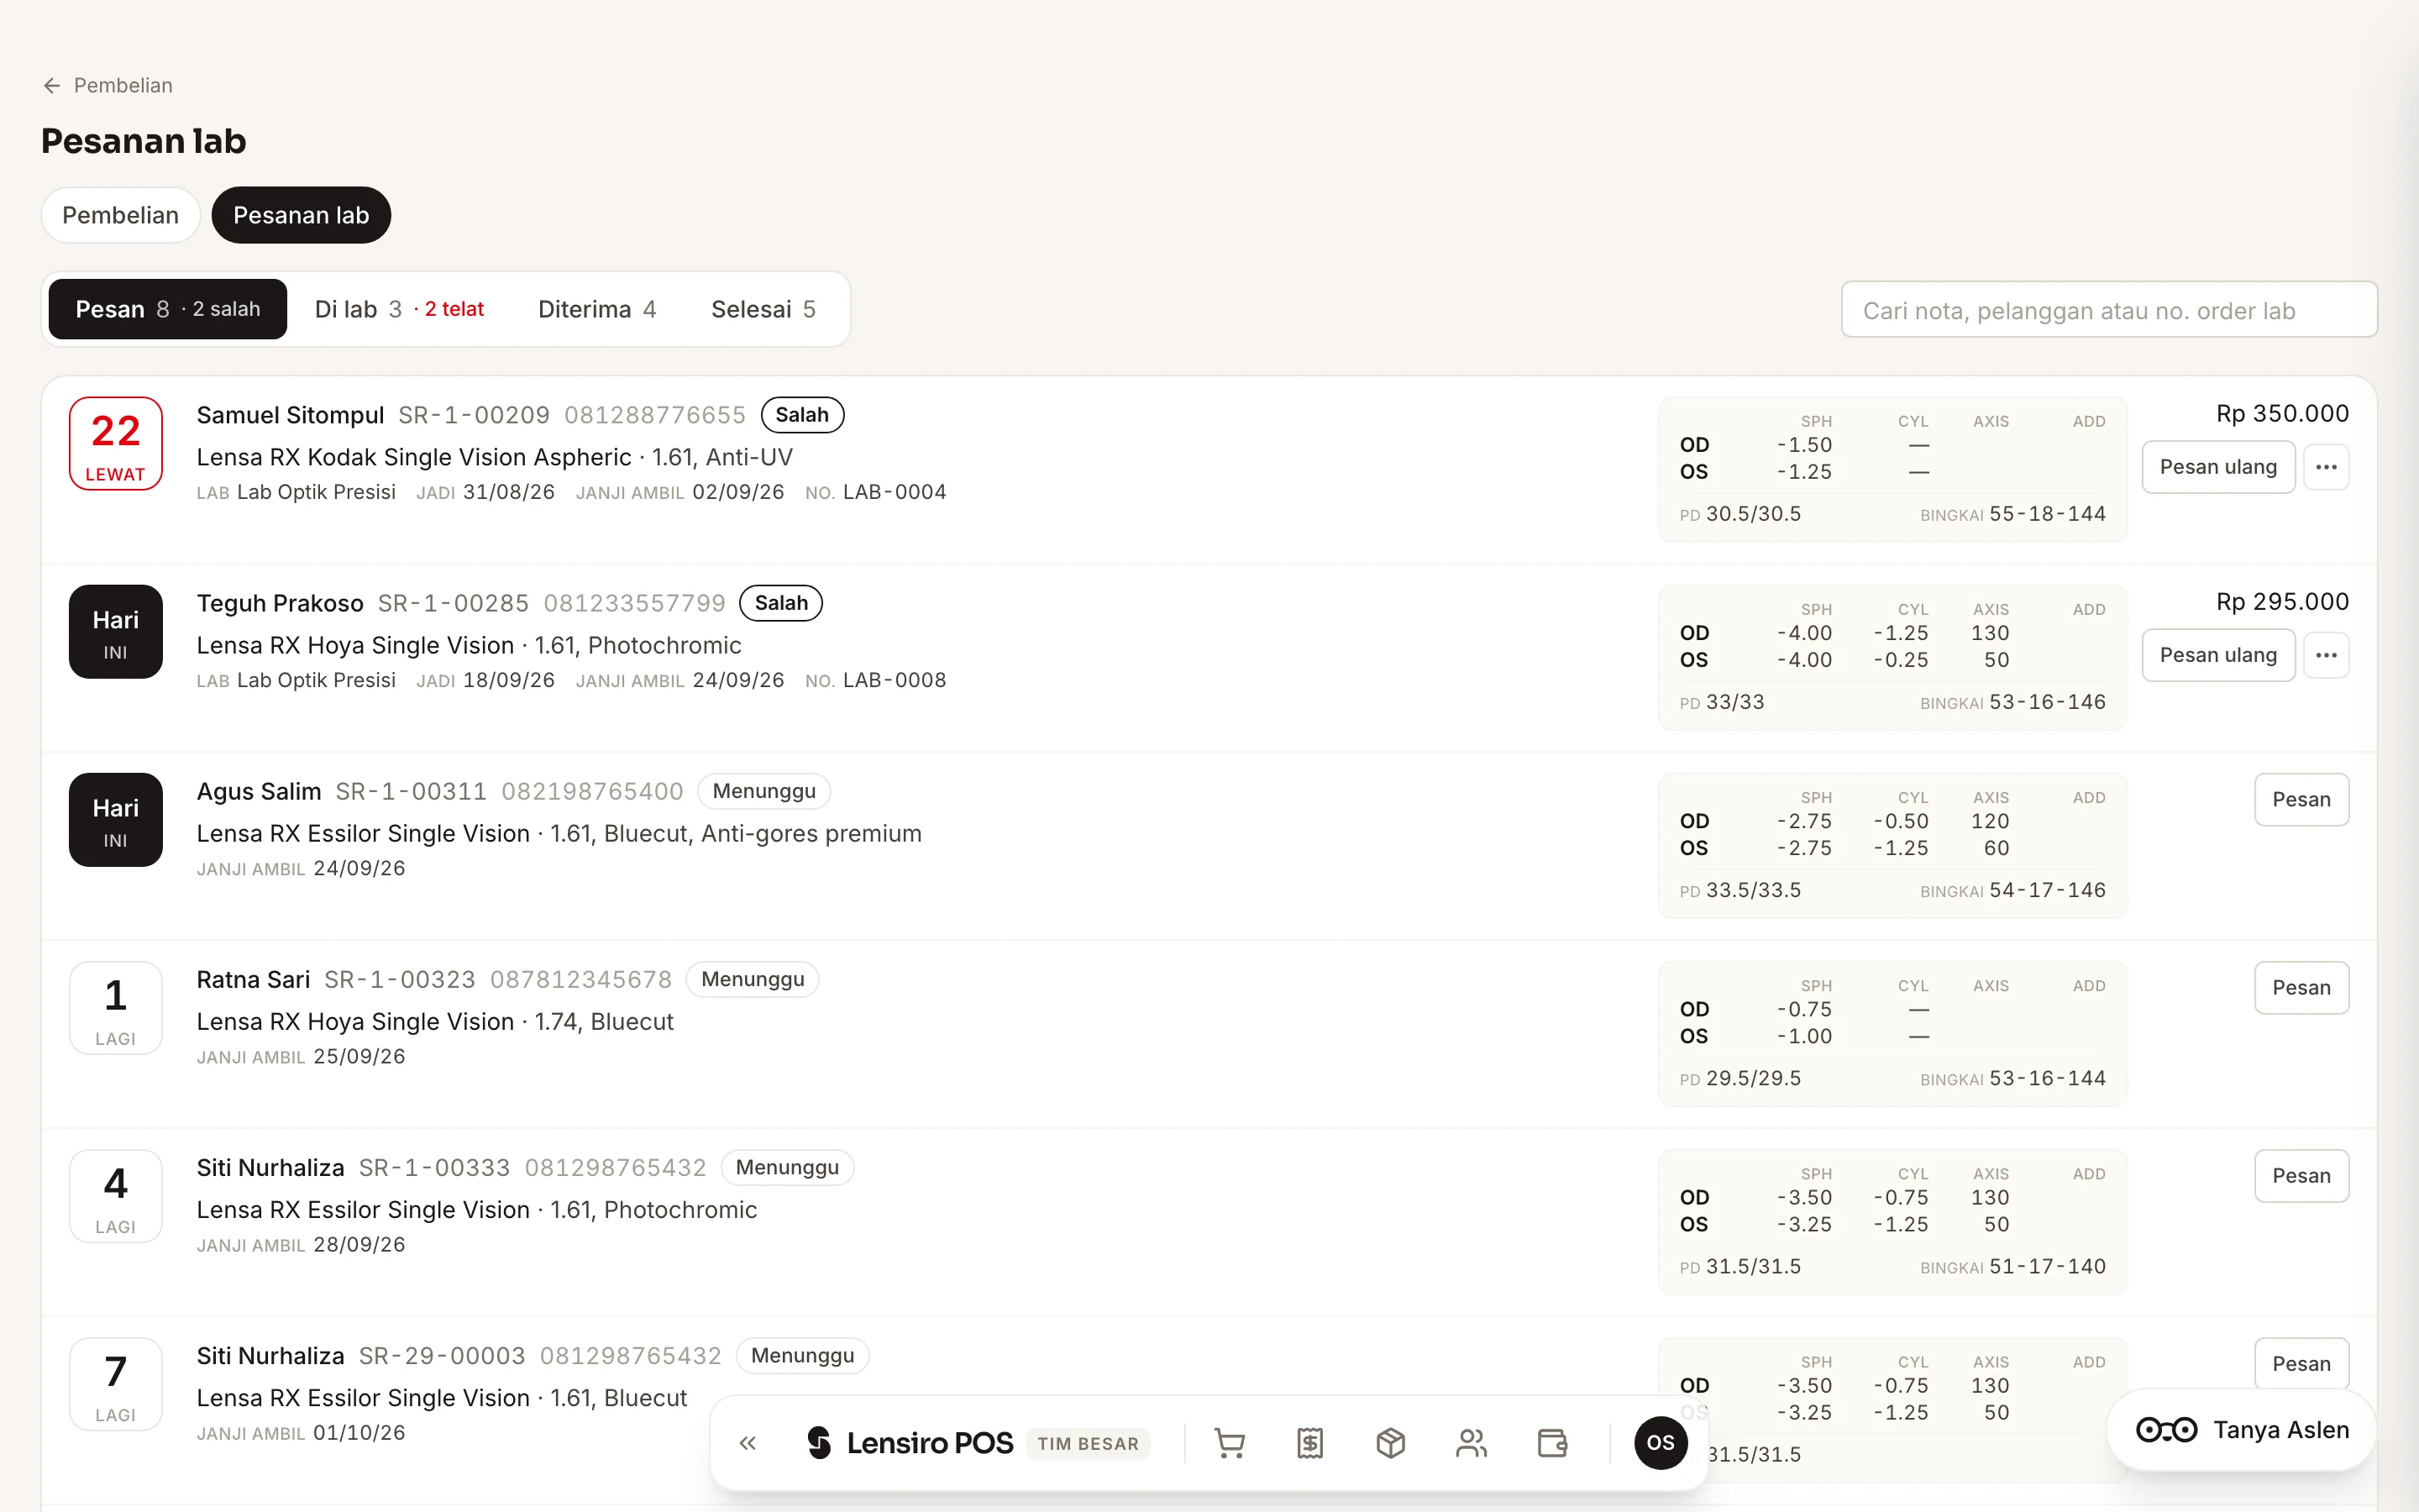The width and height of the screenshot is (2419, 1512).
Task: Switch to the Di lab status tab
Action: pyautogui.click(x=399, y=309)
